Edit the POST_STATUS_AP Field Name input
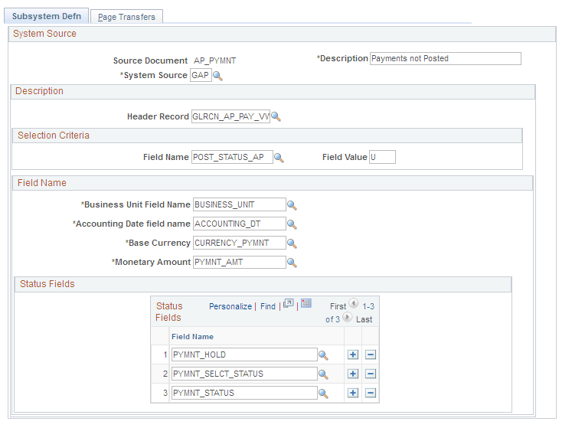This screenshot has height=428, width=572. tap(232, 157)
